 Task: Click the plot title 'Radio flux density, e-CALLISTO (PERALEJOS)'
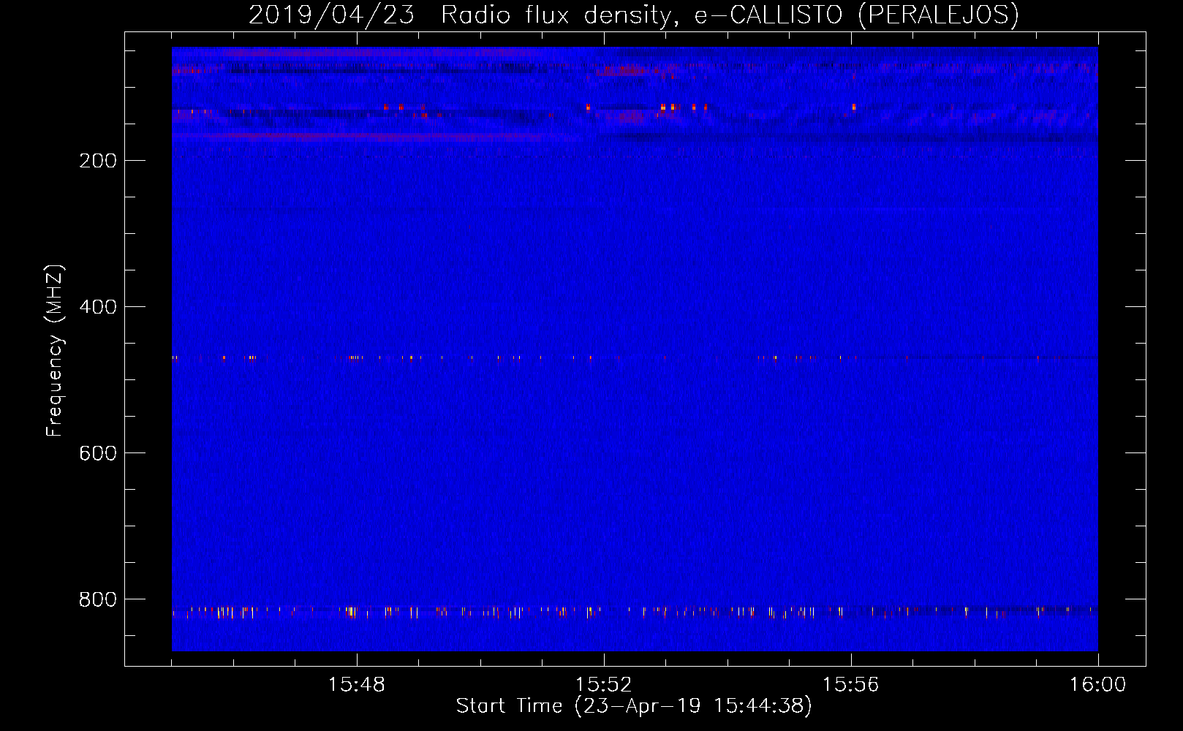point(730,15)
